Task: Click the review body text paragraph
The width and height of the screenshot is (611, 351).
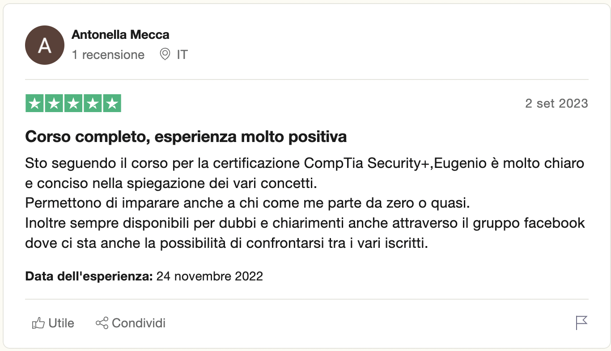Action: coord(304,203)
